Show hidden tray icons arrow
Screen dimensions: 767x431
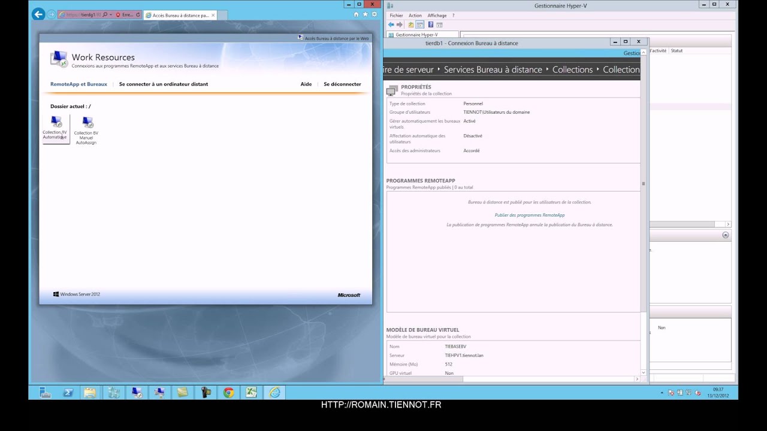[662, 393]
